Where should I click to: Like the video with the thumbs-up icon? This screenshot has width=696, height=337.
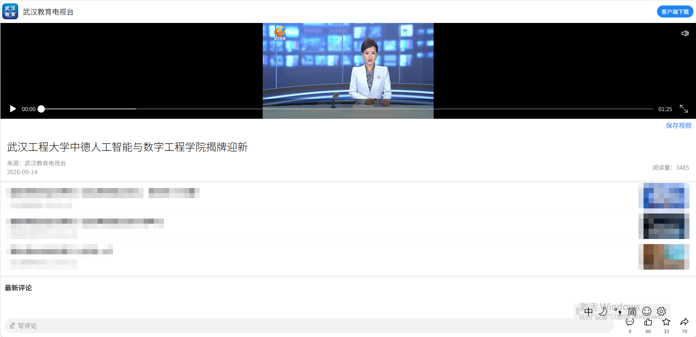(648, 322)
